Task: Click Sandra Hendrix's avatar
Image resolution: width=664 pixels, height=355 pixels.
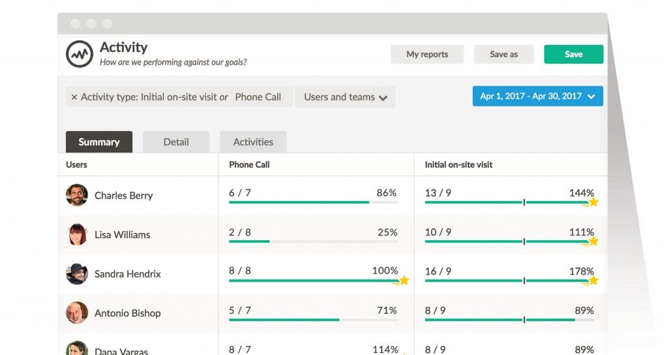Action: click(77, 274)
